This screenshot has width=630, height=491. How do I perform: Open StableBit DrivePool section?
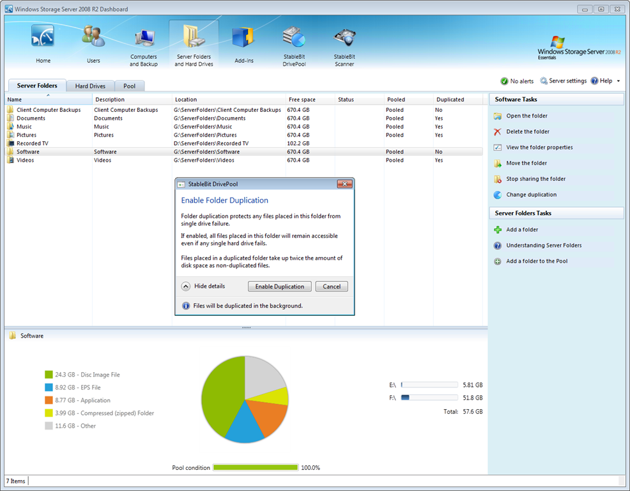(294, 46)
